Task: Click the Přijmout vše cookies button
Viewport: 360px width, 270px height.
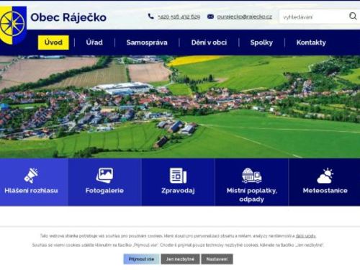Action: tap(141, 259)
